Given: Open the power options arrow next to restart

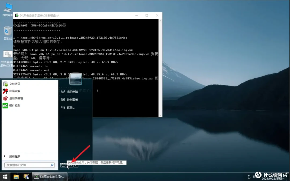Looking at the screenshot, I should (76, 165).
